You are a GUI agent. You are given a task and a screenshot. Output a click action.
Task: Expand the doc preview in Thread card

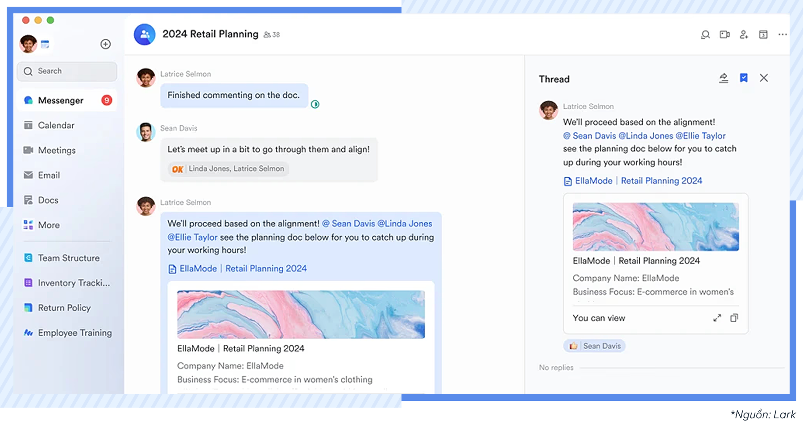717,318
